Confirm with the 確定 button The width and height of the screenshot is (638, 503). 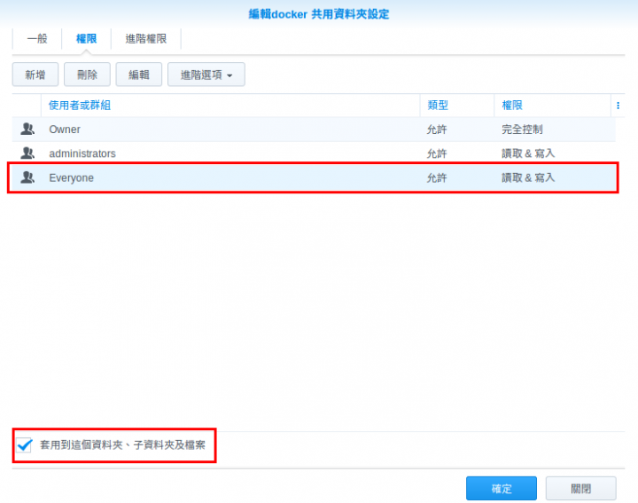click(x=502, y=488)
